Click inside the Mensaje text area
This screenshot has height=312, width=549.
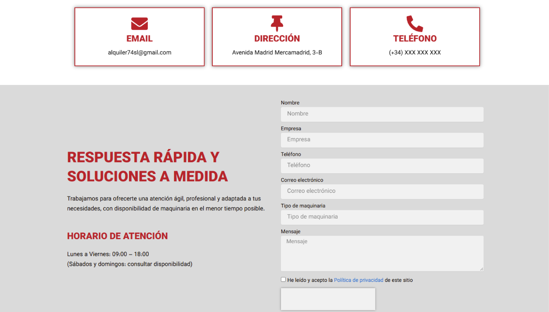point(382,253)
